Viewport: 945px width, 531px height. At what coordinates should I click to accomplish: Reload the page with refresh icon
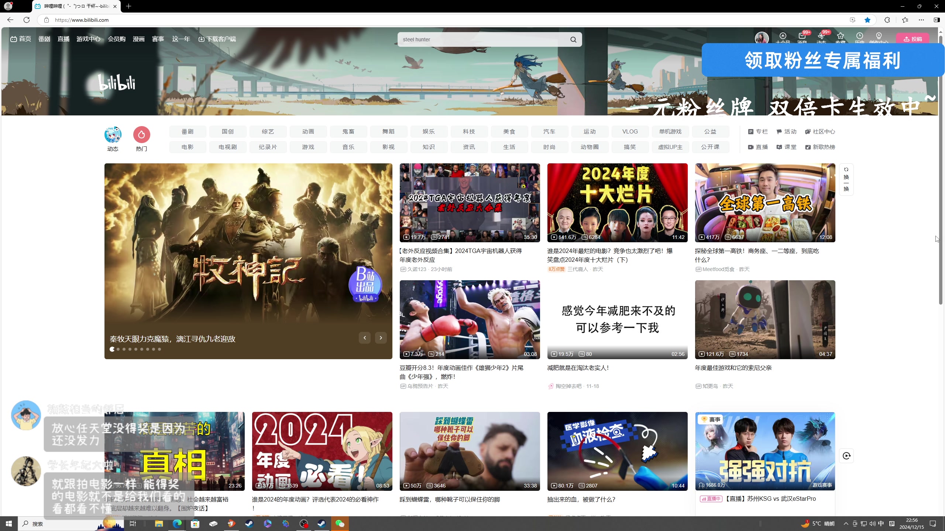pyautogui.click(x=27, y=20)
